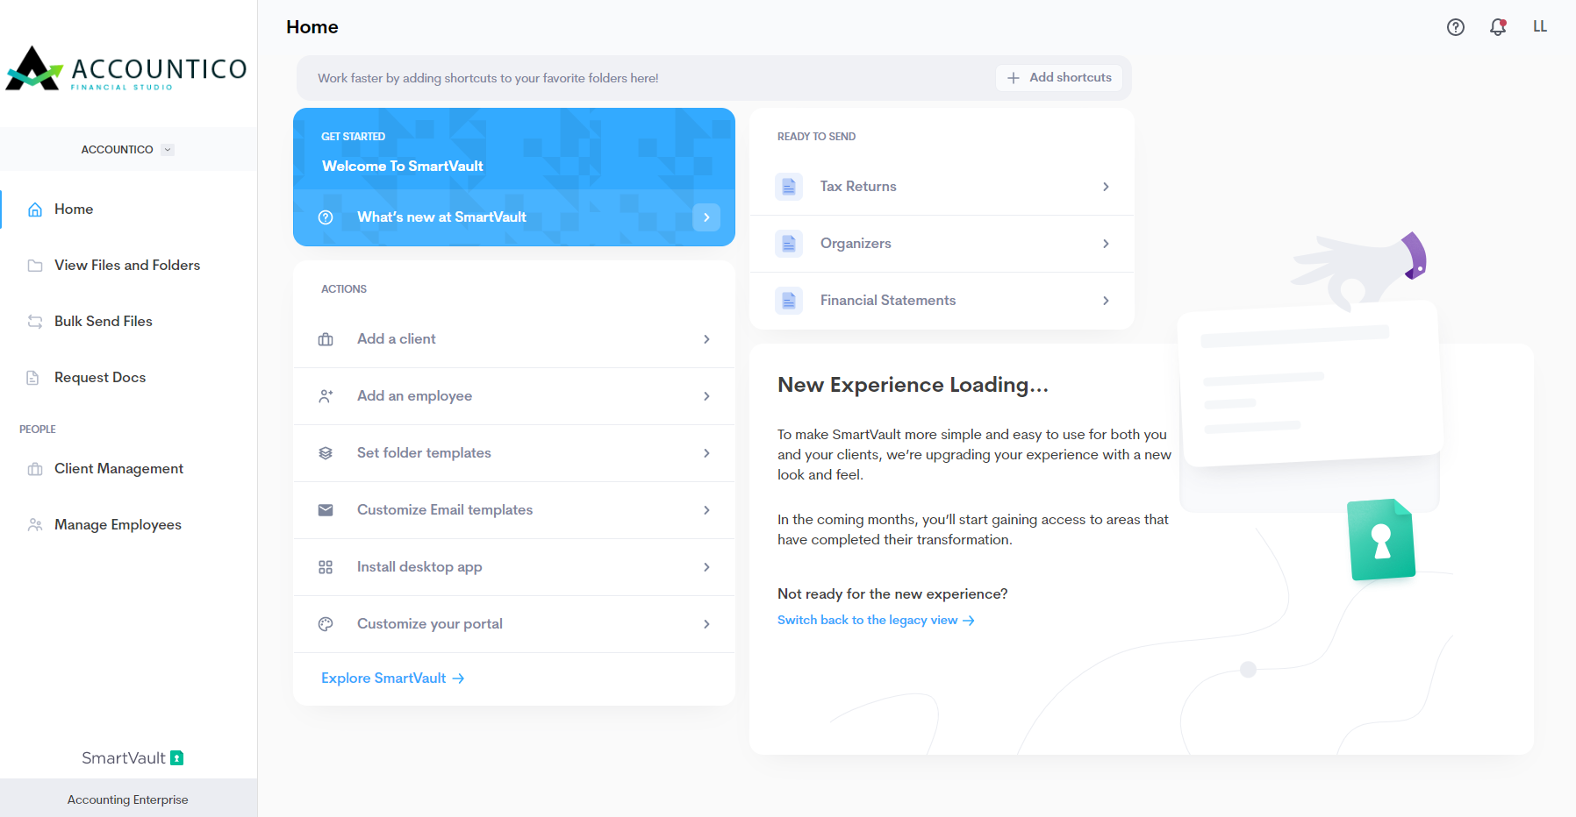Image resolution: width=1576 pixels, height=817 pixels.
Task: Click the Financial Statements document icon
Action: click(x=789, y=301)
